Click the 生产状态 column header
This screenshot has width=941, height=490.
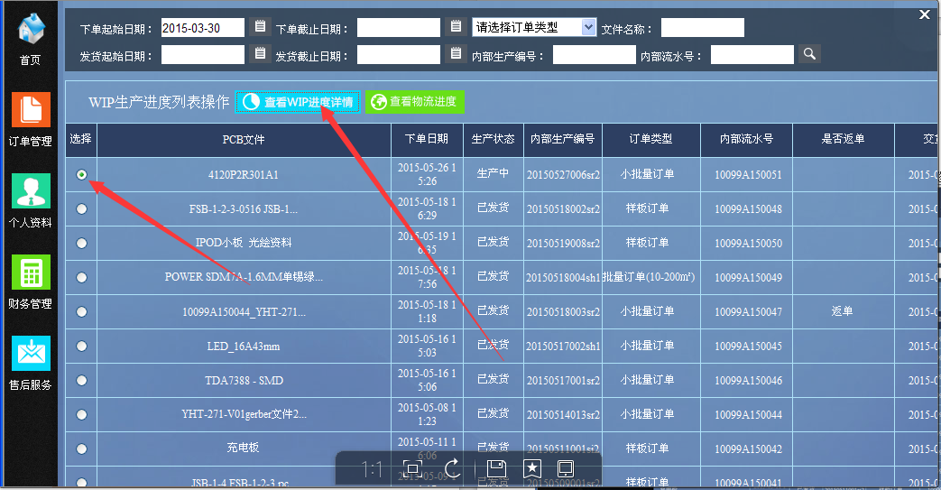tap(493, 140)
